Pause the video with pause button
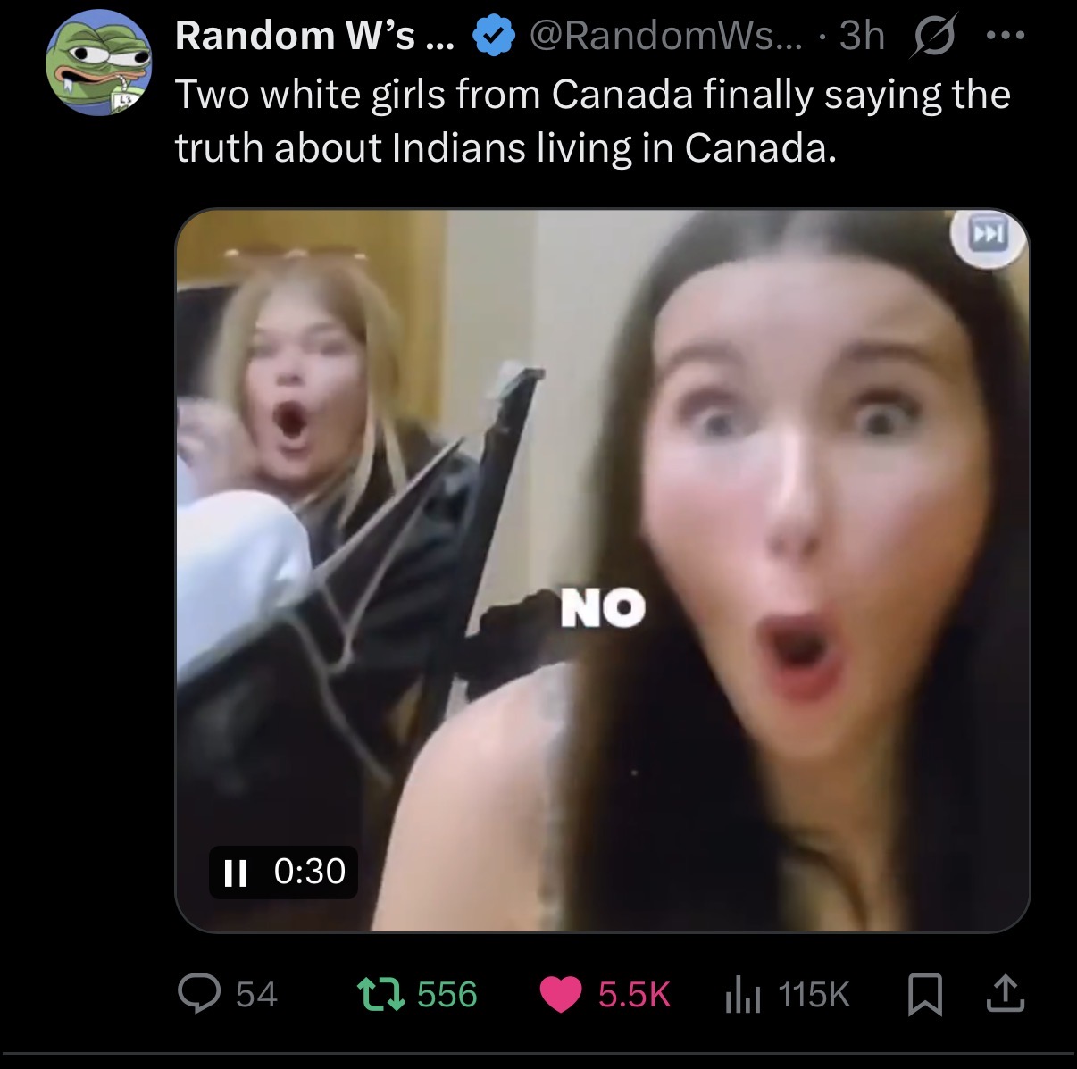The image size is (1077, 1069). tap(236, 872)
